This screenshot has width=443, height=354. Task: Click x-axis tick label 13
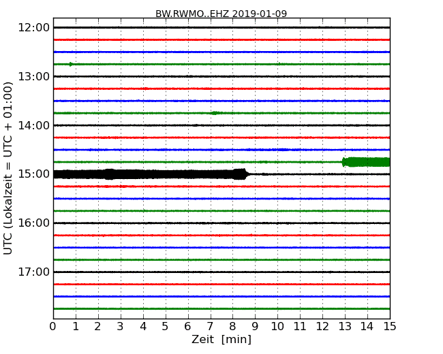pyautogui.click(x=345, y=327)
